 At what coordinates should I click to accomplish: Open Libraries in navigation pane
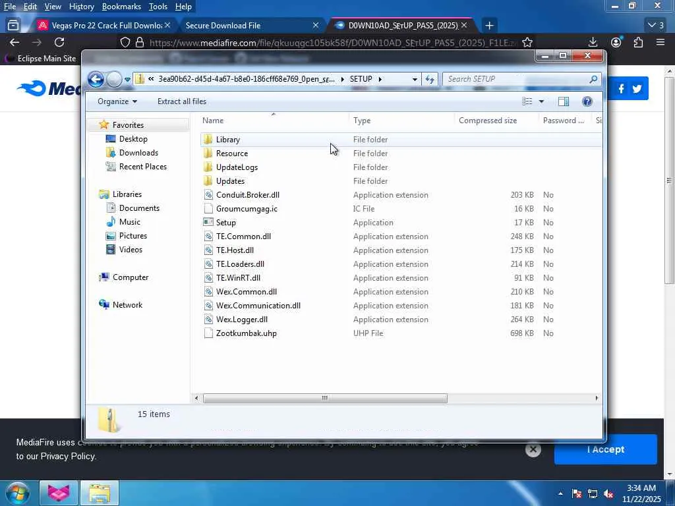(x=127, y=194)
